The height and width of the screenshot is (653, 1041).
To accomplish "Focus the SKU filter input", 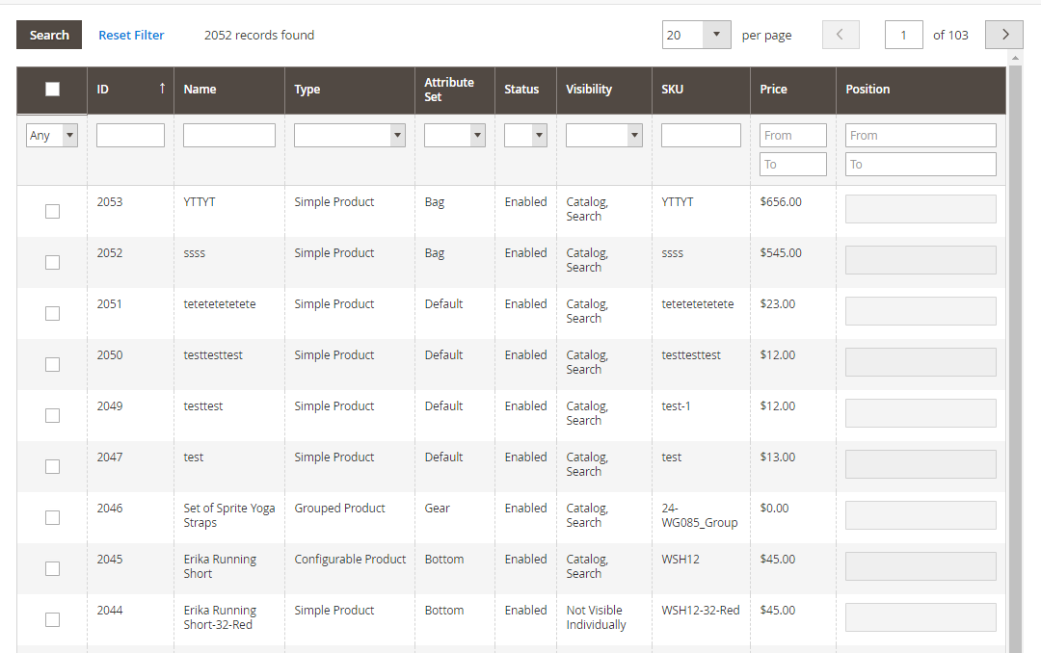I will [x=701, y=136].
